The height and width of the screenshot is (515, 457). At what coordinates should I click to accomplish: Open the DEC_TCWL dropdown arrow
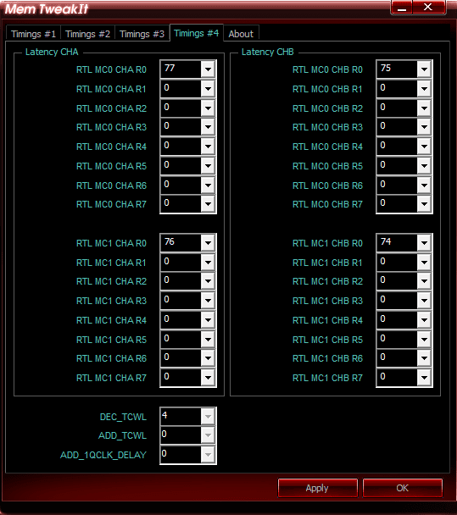pyautogui.click(x=208, y=417)
